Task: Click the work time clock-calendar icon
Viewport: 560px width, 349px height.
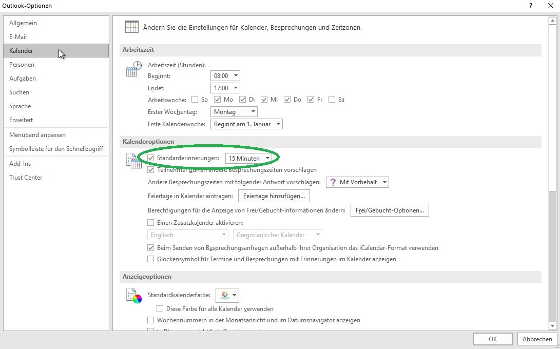Action: [133, 69]
